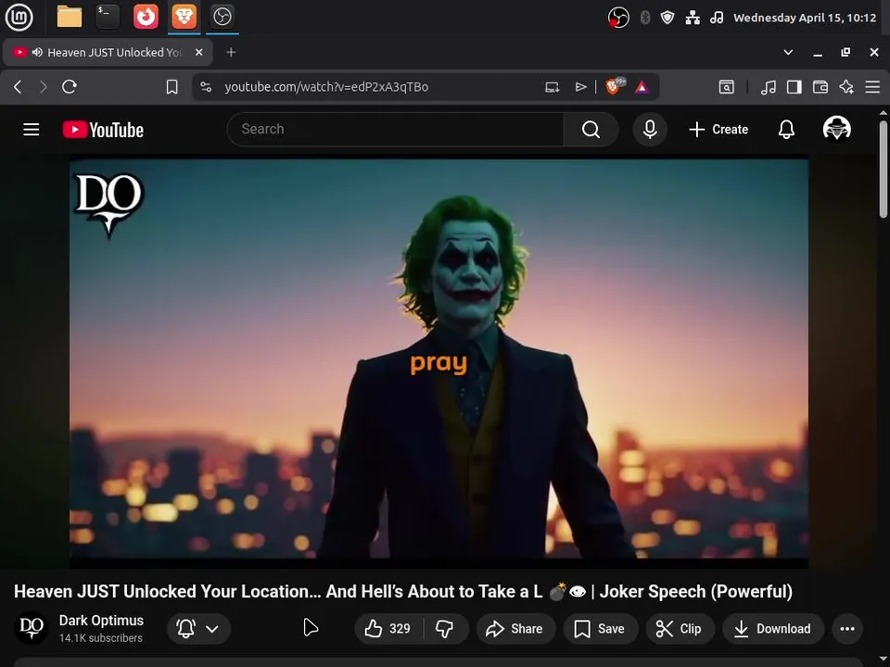
Task: Click the DO channel watermark on video
Action: [109, 205]
